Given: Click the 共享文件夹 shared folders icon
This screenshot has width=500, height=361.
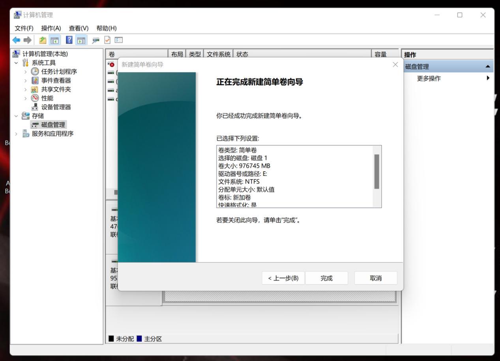Looking at the screenshot, I should pos(34,89).
